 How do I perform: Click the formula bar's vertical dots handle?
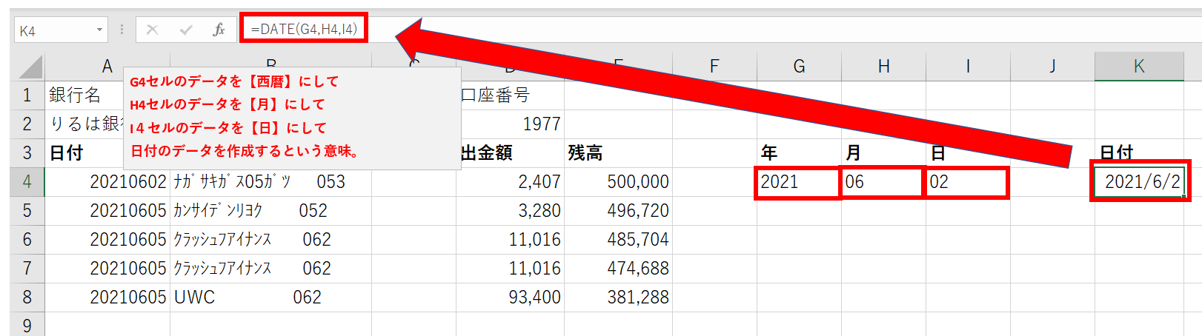click(122, 30)
